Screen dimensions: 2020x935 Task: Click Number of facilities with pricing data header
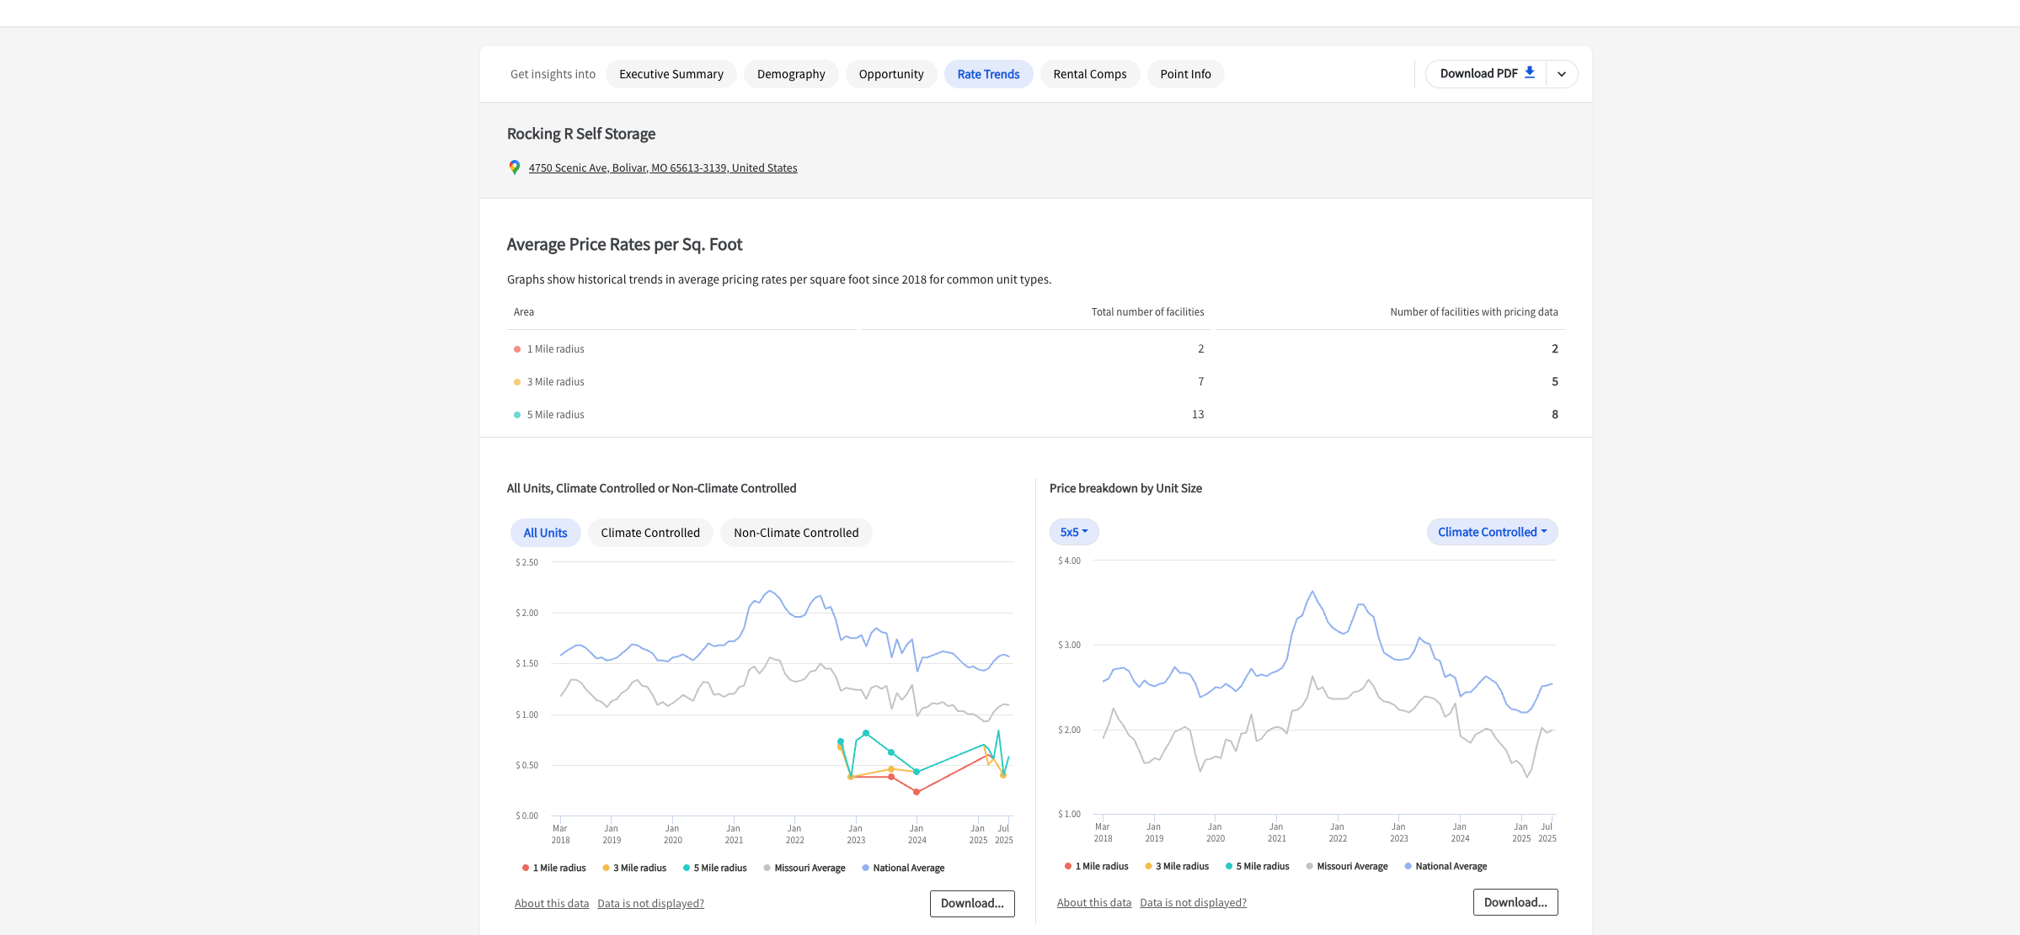(x=1473, y=311)
